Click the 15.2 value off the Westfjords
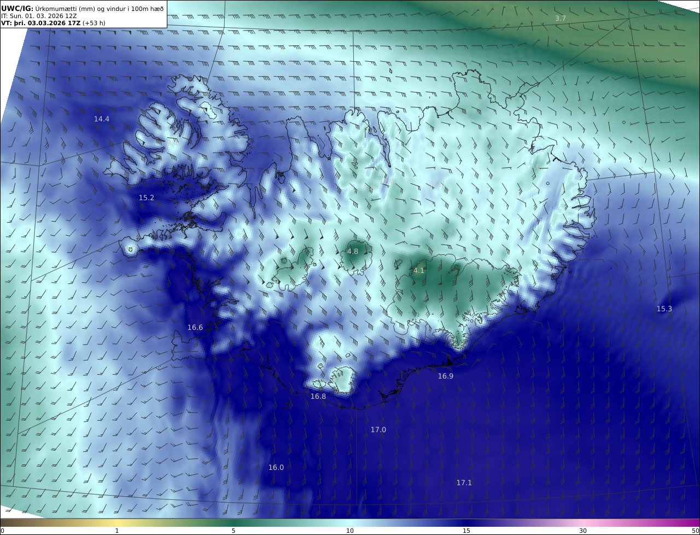700x535 pixels. pyautogui.click(x=147, y=198)
